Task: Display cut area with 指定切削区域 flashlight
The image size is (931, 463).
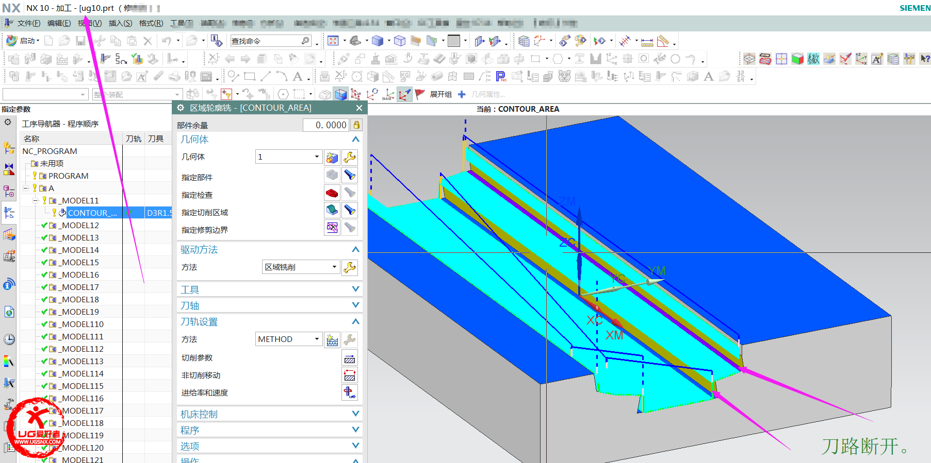Action: (350, 210)
